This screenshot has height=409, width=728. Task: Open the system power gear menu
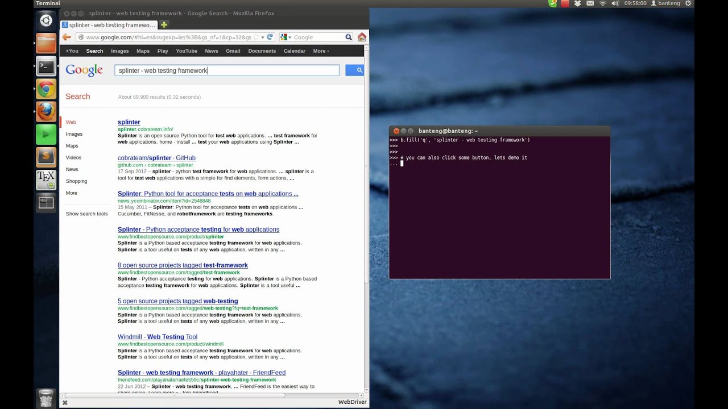[689, 3]
